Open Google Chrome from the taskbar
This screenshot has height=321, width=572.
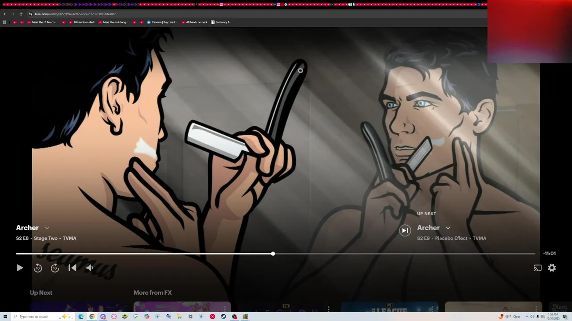[92, 317]
